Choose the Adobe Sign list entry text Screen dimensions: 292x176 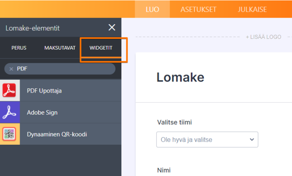[42, 112]
